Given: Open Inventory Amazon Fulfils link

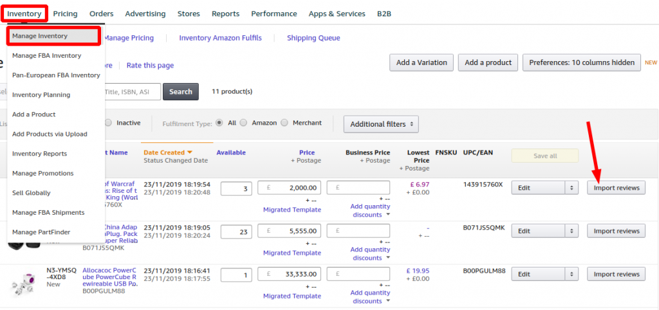Looking at the screenshot, I should pyautogui.click(x=220, y=38).
